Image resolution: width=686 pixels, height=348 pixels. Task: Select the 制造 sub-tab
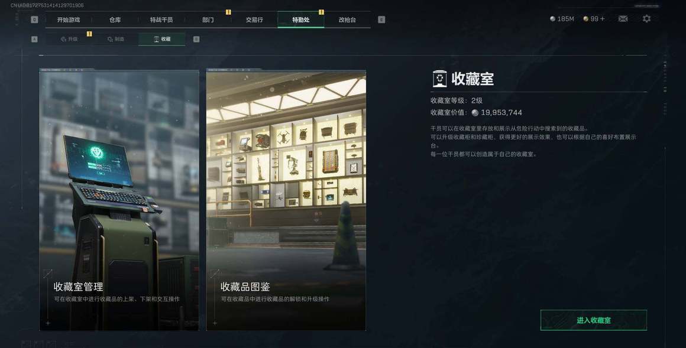pos(115,39)
